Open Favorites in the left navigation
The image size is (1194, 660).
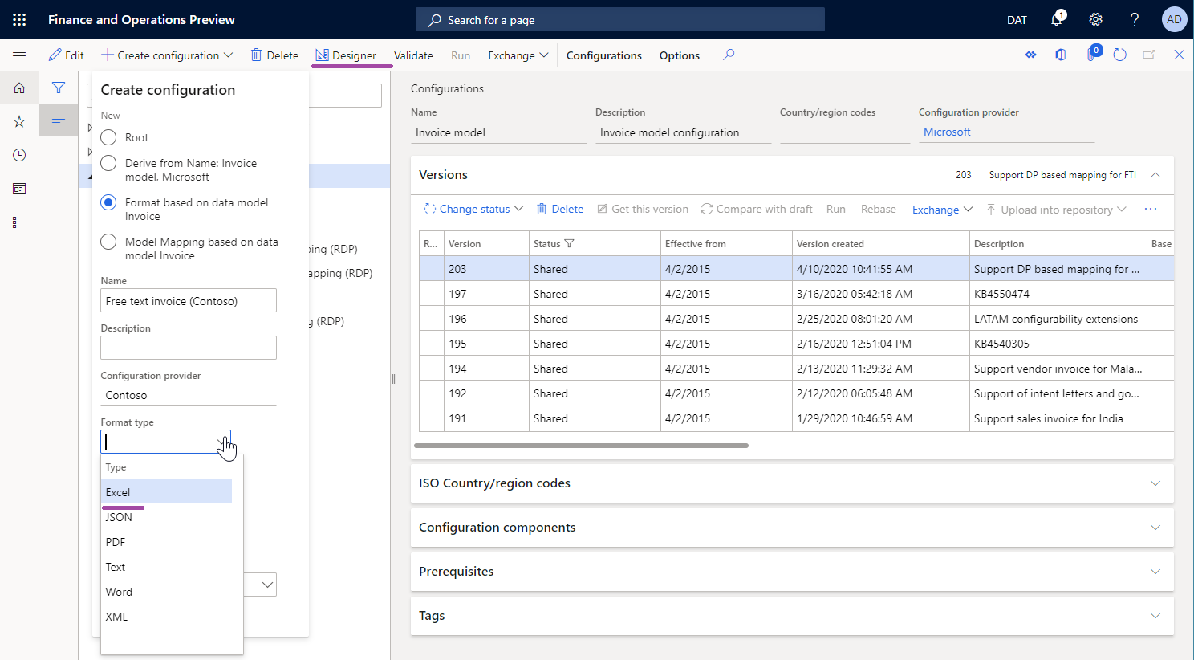point(19,120)
